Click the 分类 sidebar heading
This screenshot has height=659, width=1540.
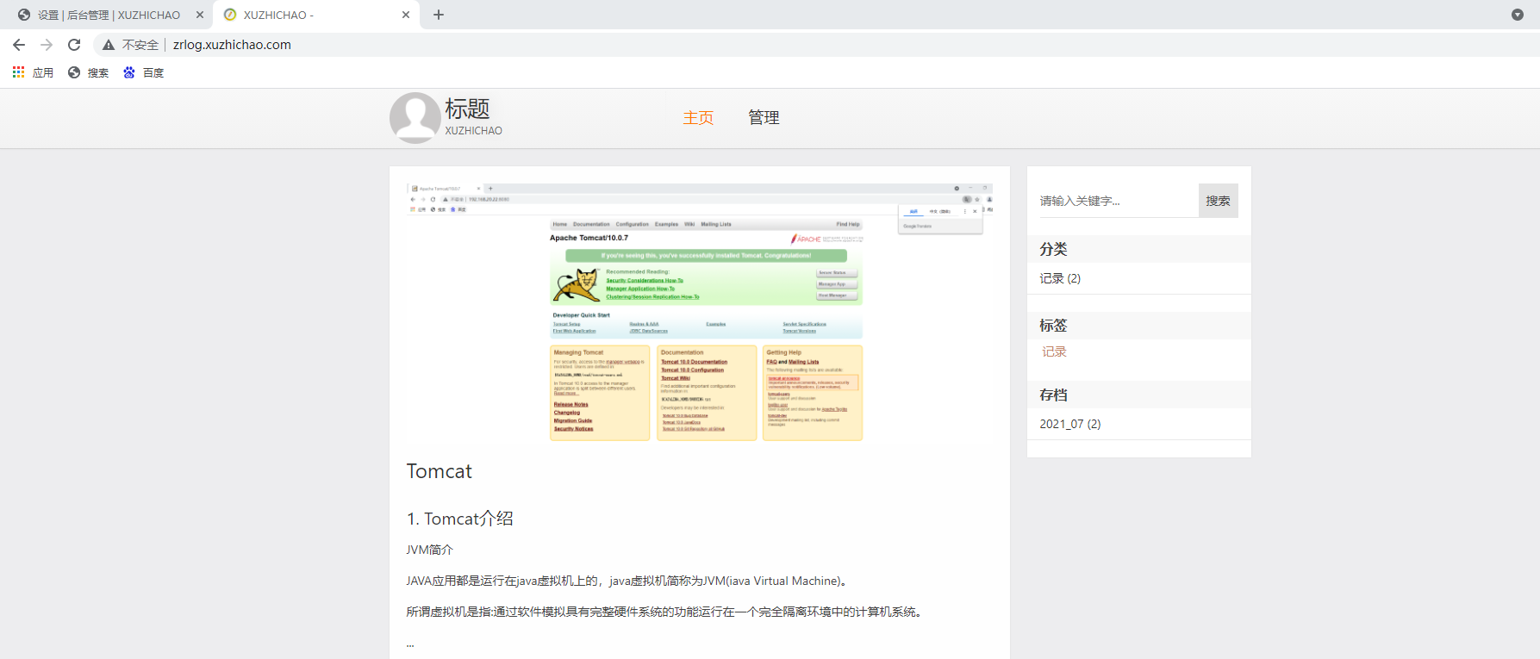point(1053,249)
